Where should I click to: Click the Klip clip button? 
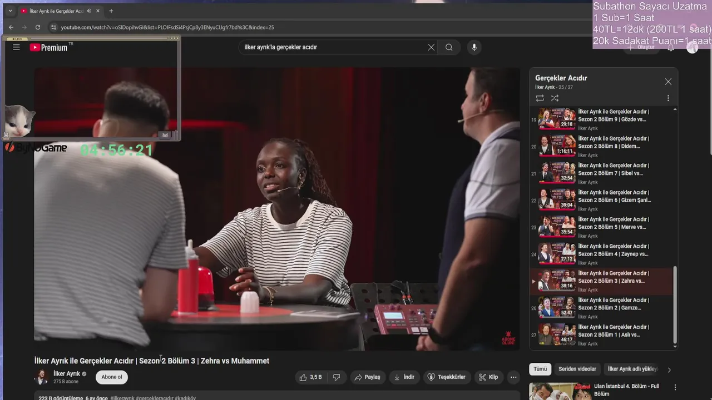pyautogui.click(x=488, y=377)
